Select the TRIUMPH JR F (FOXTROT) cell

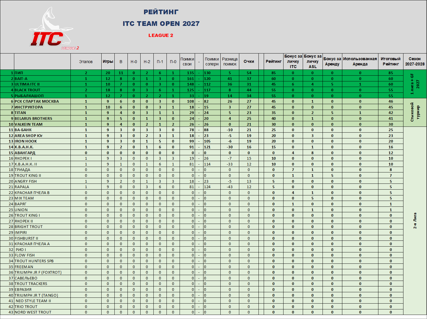42,272
